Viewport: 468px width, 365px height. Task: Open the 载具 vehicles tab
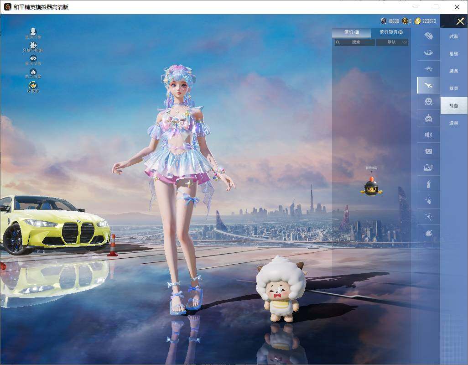(x=454, y=89)
